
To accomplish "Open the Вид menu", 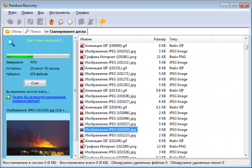I will (x=41, y=13).
